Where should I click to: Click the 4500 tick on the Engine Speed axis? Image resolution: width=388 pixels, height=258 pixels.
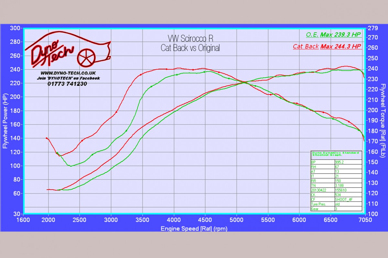point(205,220)
